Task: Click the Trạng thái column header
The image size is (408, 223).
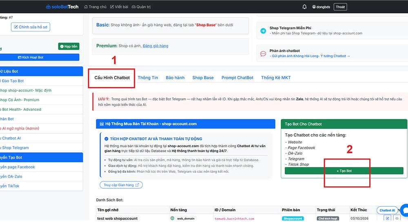Action: [x=326, y=210]
